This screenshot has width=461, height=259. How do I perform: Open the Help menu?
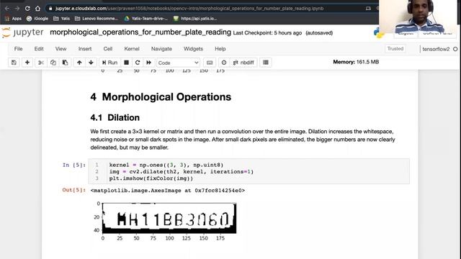click(220, 49)
